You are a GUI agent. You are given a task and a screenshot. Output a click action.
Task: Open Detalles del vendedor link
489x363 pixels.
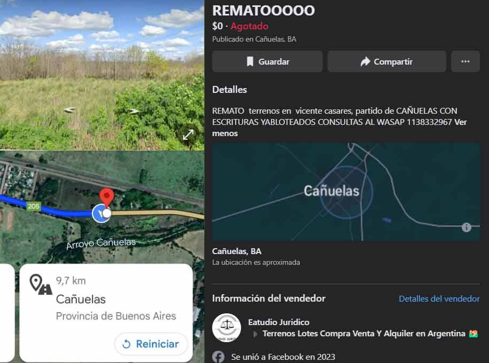pos(439,298)
